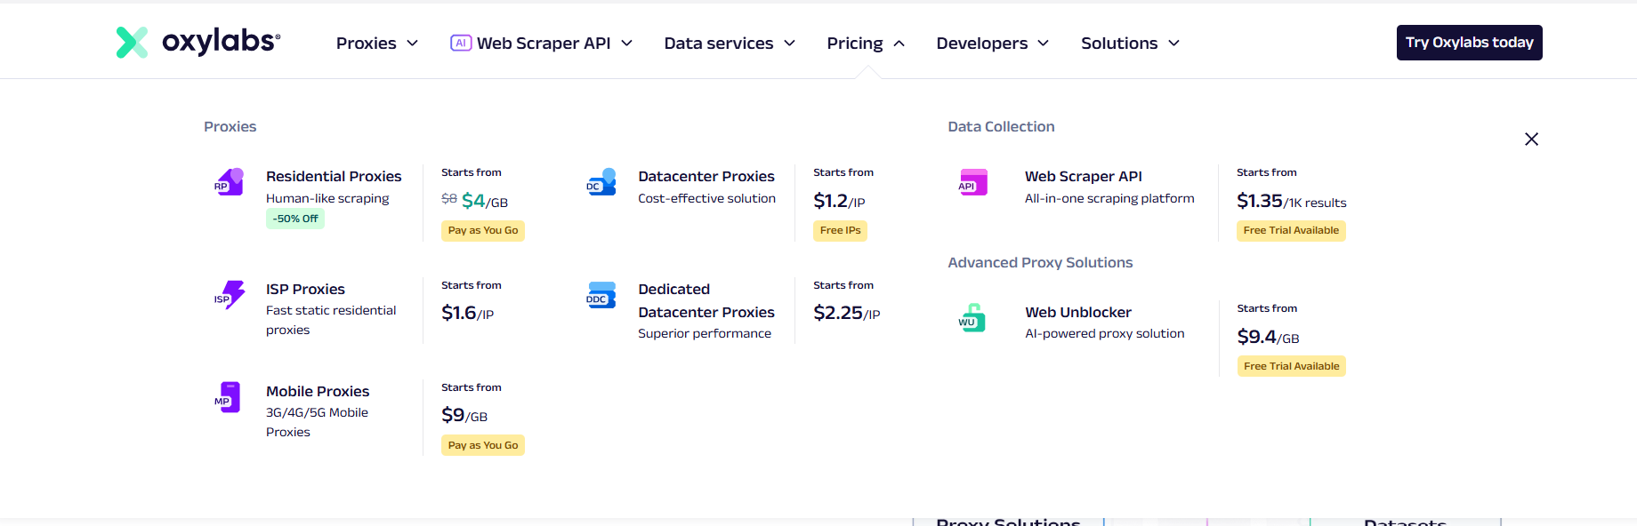
Task: Open the Solutions nav menu
Action: click(1131, 43)
